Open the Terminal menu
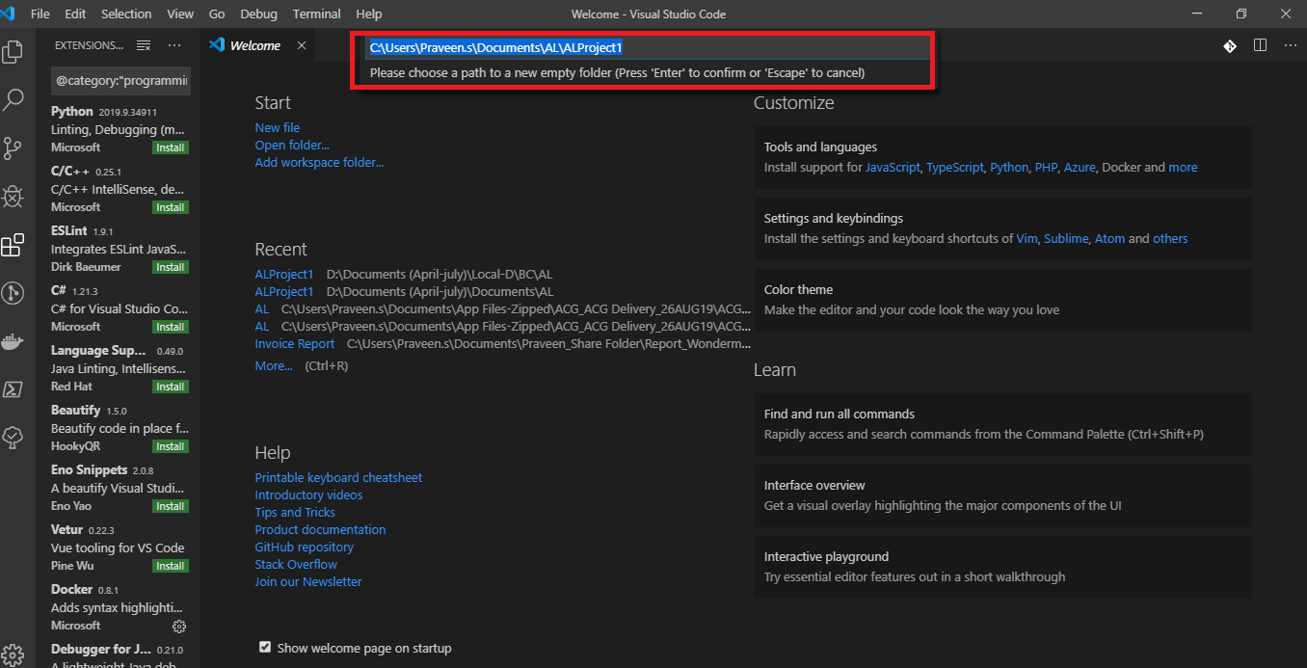Screen dimensions: 1307x668 (317, 13)
